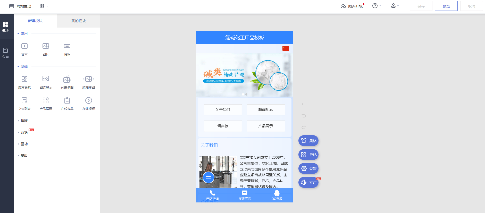Open the 导航 navigation settings
Screen dimensions: 485x213
pos(308,155)
